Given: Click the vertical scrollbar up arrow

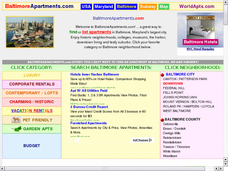Looking at the screenshot, I should click(x=225, y=2).
